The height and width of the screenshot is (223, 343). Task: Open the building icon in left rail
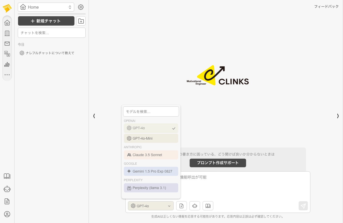point(7,33)
